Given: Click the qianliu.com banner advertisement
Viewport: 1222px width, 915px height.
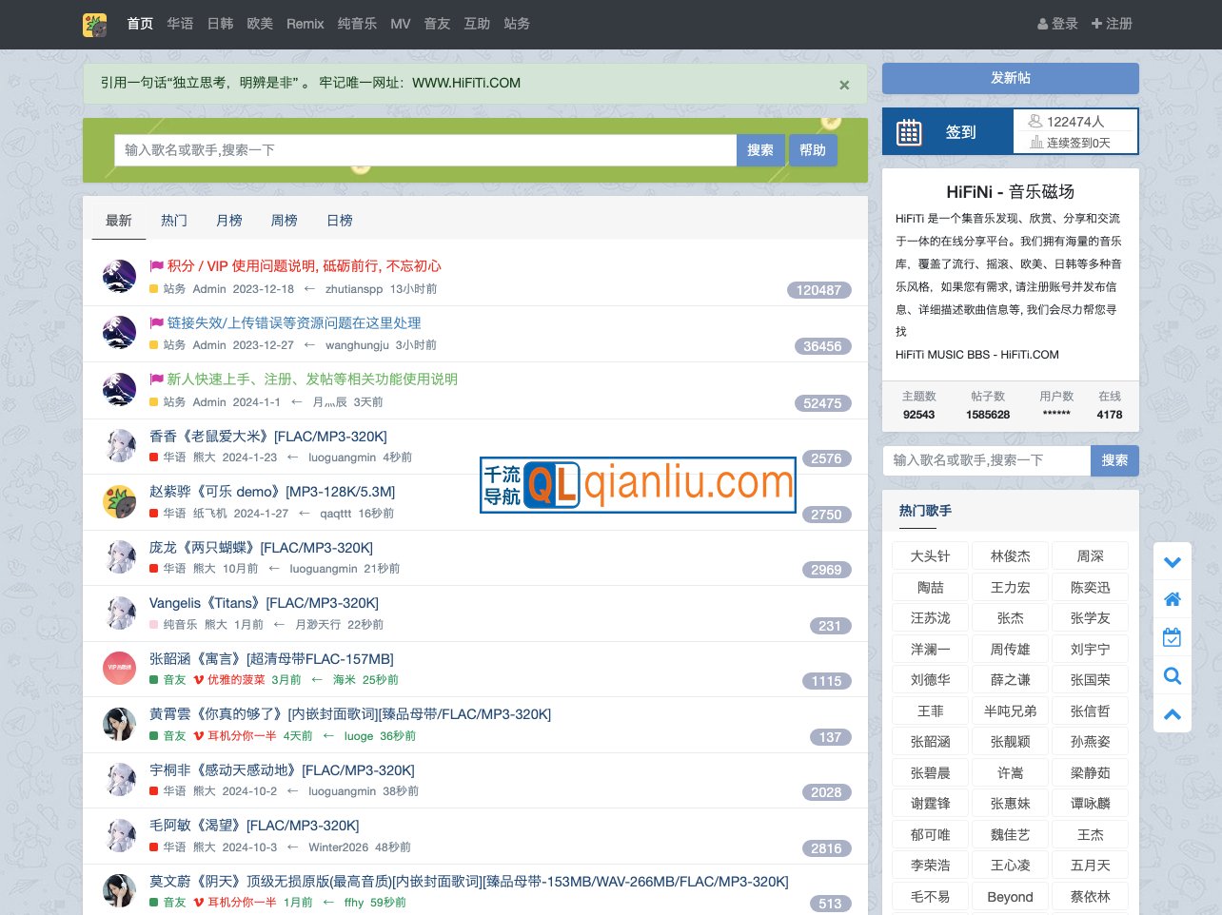Looking at the screenshot, I should [x=638, y=485].
